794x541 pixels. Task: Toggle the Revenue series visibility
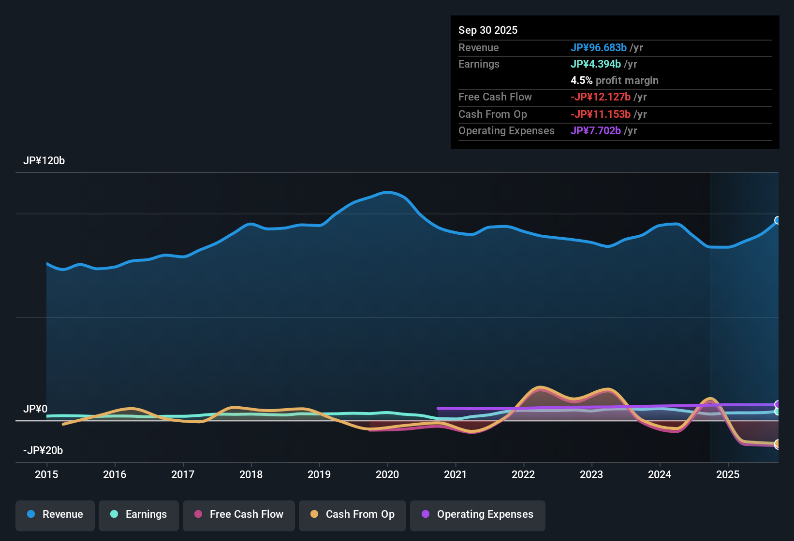click(55, 514)
